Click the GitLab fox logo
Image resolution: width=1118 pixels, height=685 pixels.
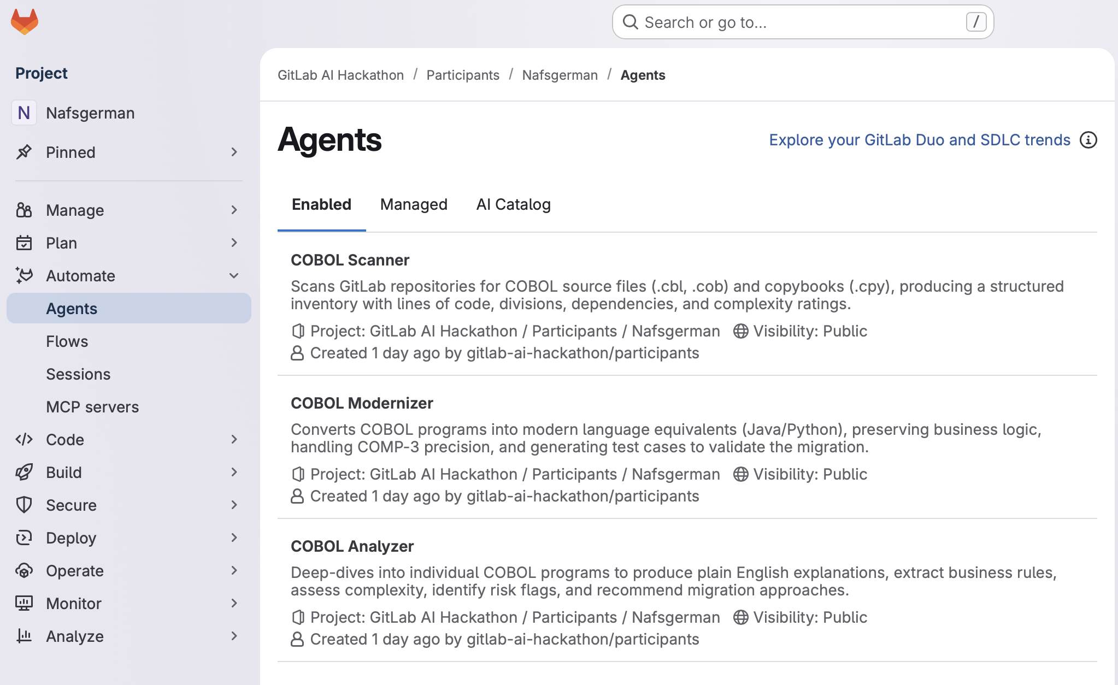click(x=25, y=22)
